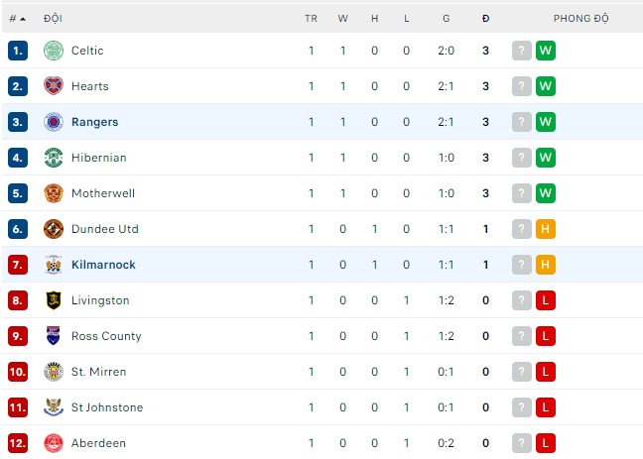This screenshot has height=459, width=643.
Task: Click the Celtic club crest icon
Action: (54, 51)
